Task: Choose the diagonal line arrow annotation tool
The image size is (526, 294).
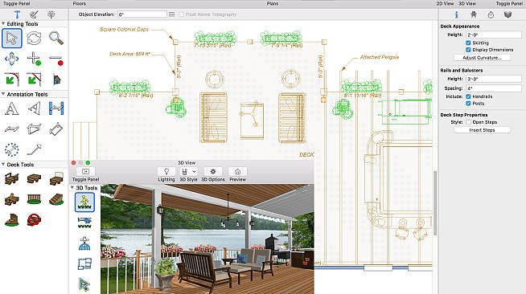Action: coord(34,149)
